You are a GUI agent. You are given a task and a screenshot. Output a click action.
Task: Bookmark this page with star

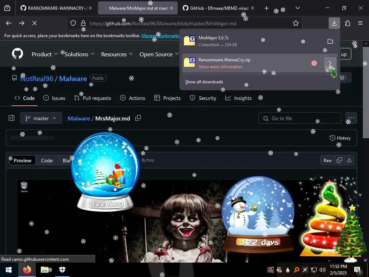[x=296, y=23]
